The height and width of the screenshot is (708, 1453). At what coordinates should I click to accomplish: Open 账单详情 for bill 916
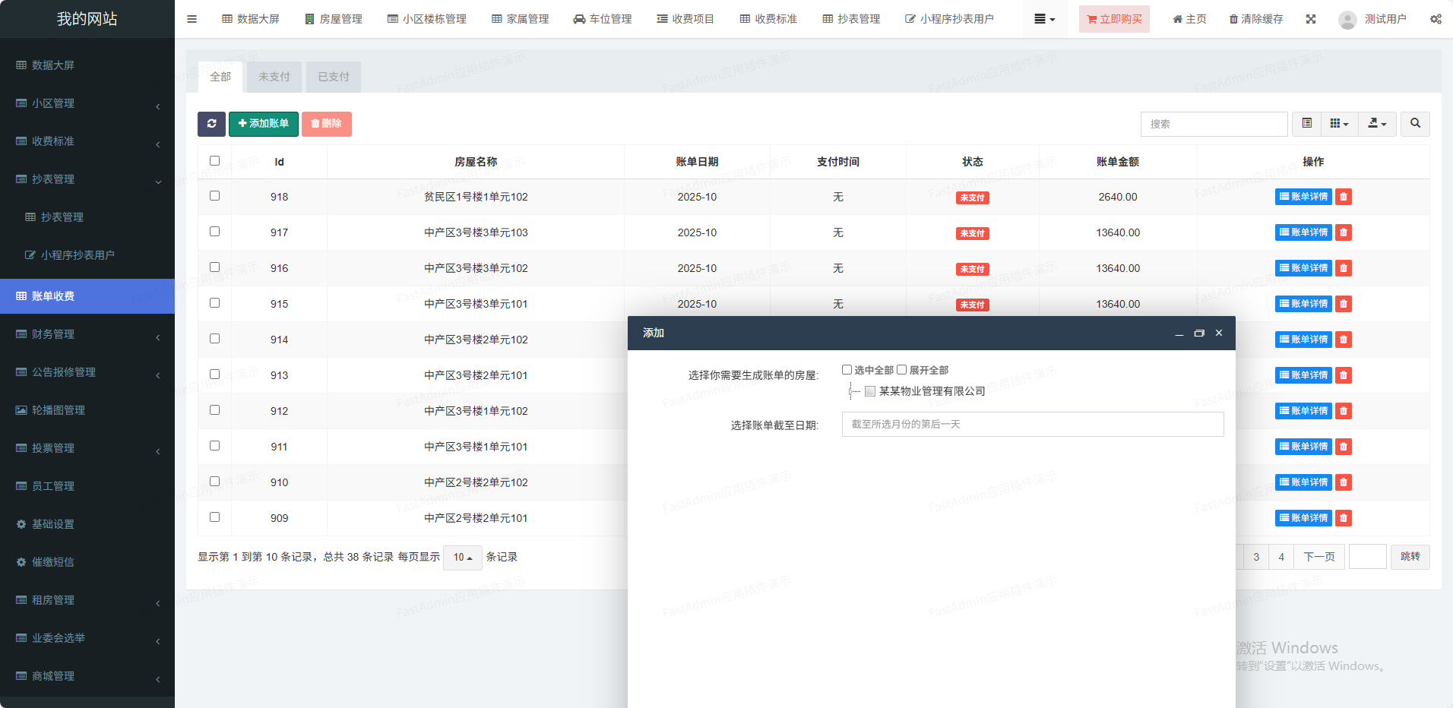point(1303,268)
